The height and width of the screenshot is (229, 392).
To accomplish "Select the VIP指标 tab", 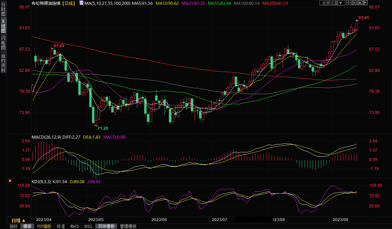I will coord(44,226).
